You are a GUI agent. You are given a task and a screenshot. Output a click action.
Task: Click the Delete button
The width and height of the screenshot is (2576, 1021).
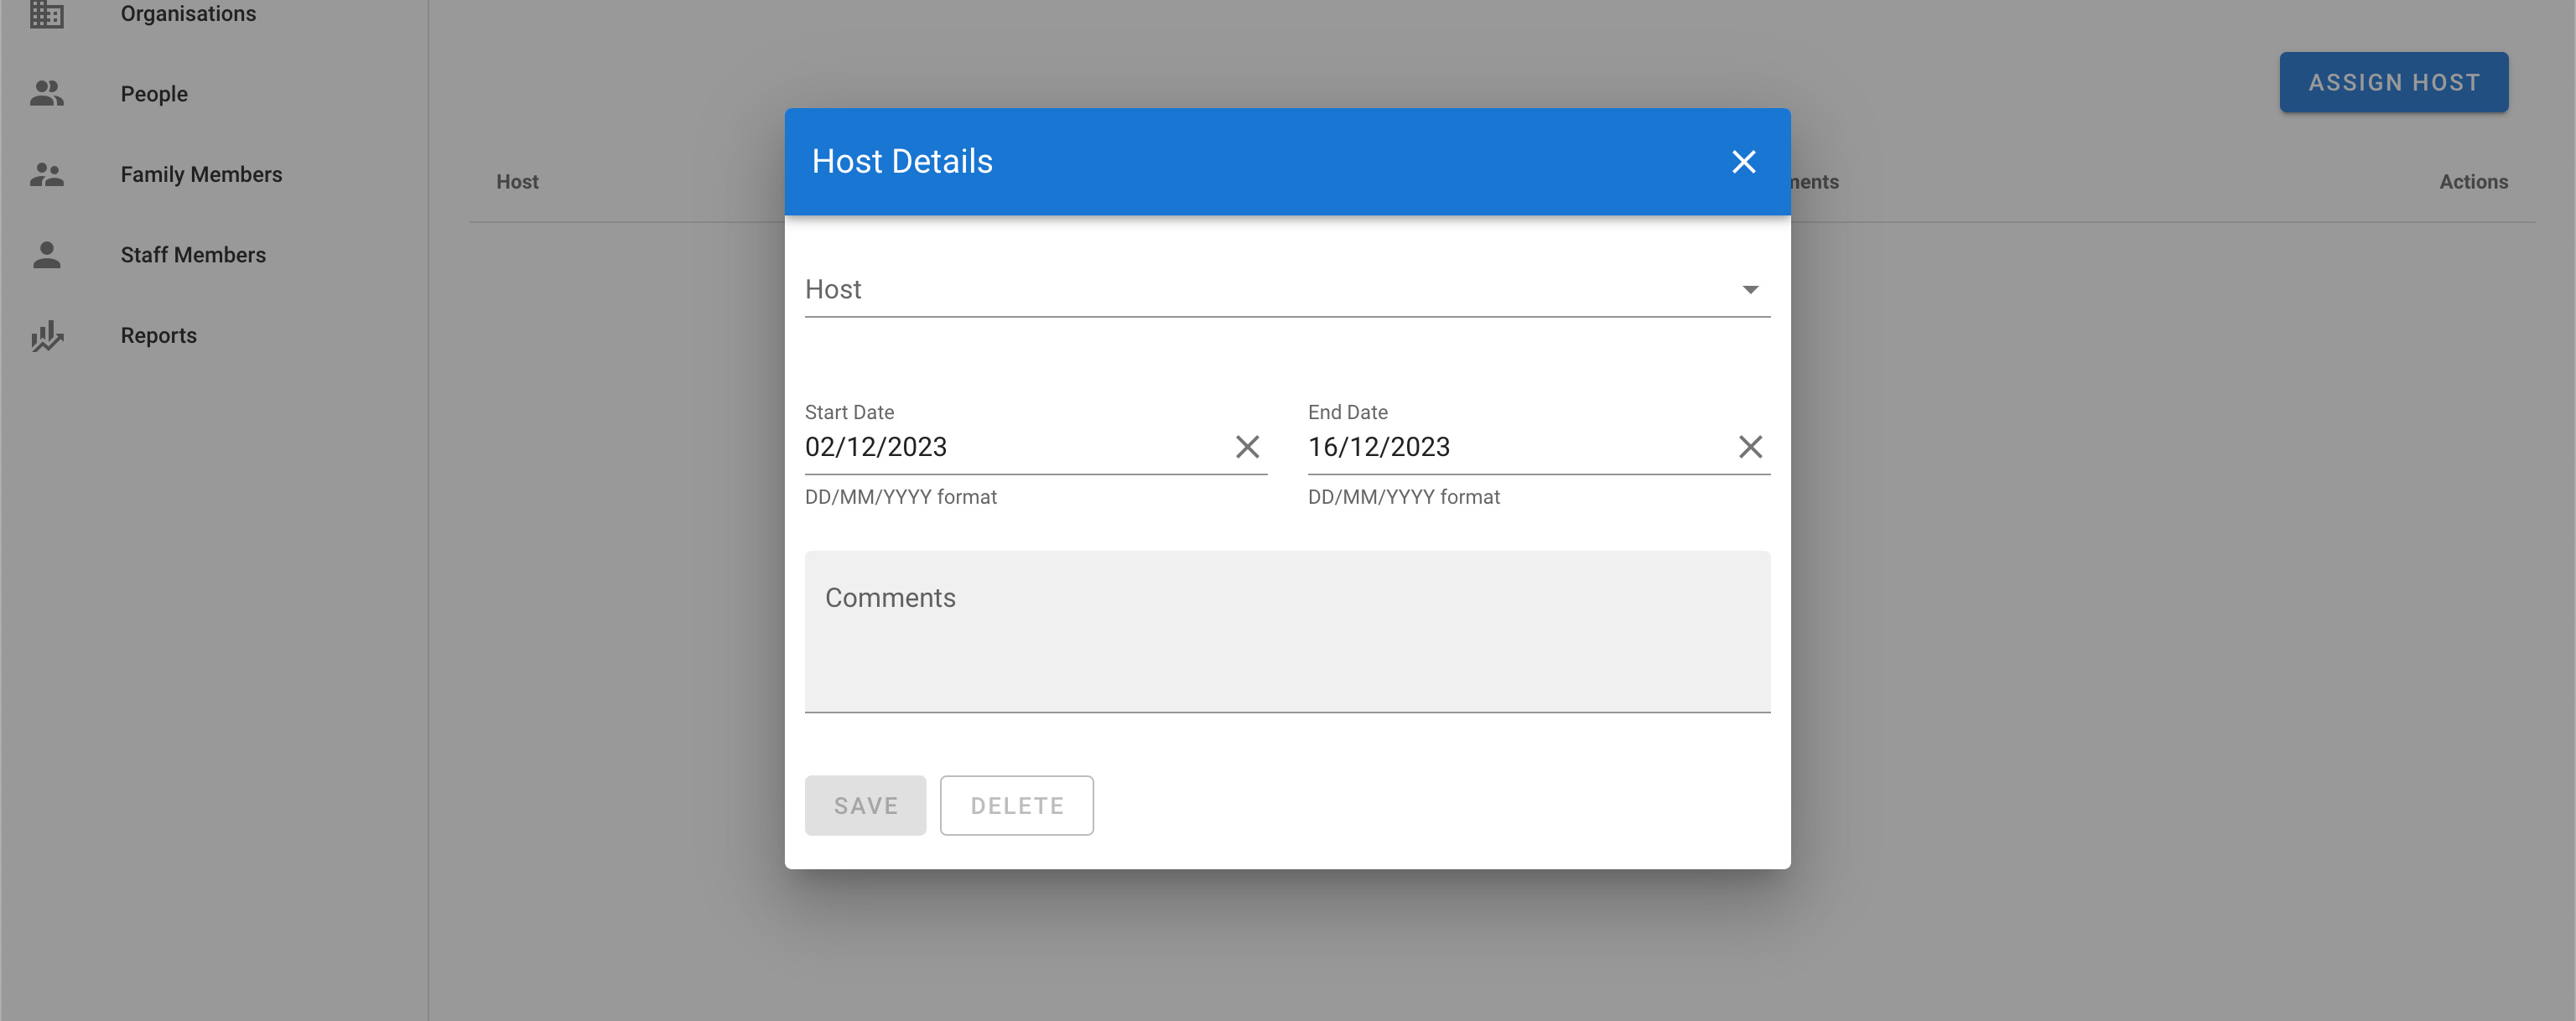[x=1016, y=806]
